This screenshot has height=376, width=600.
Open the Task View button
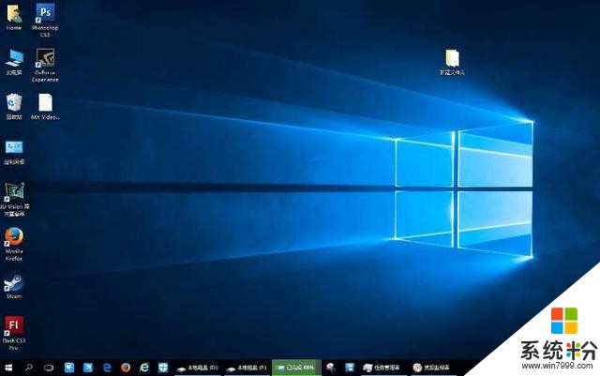(49, 368)
